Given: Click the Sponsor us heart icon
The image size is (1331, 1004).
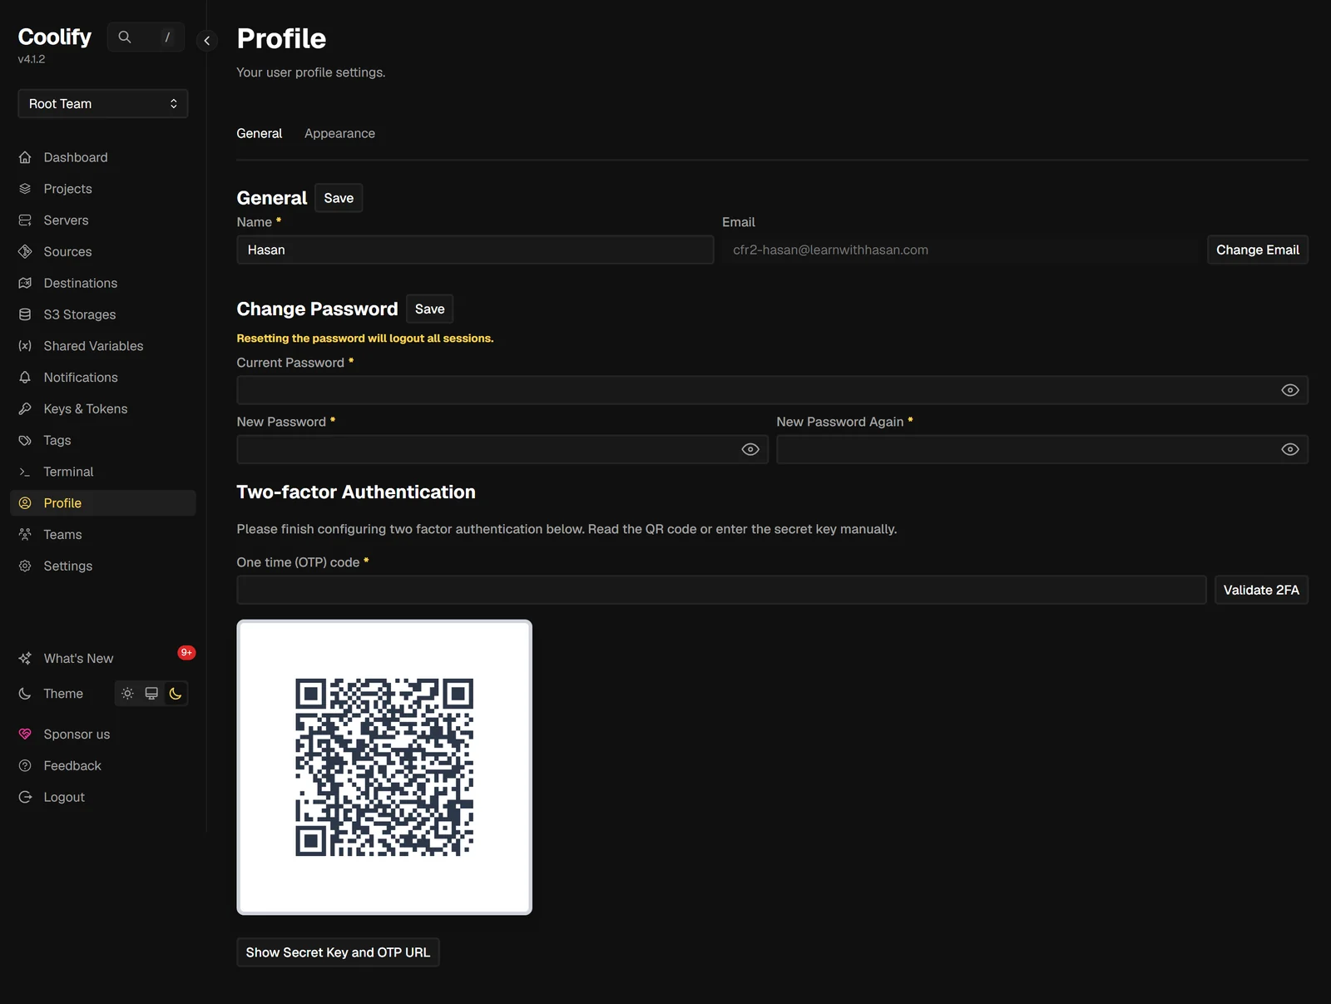Looking at the screenshot, I should (25, 734).
